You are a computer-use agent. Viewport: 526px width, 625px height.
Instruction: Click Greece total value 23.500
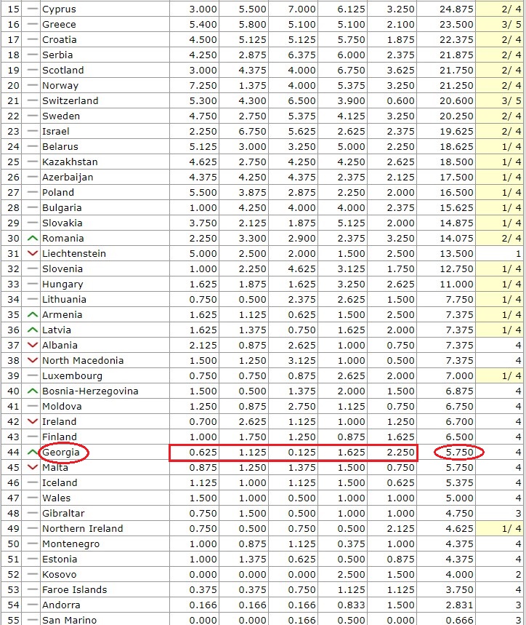pos(456,24)
